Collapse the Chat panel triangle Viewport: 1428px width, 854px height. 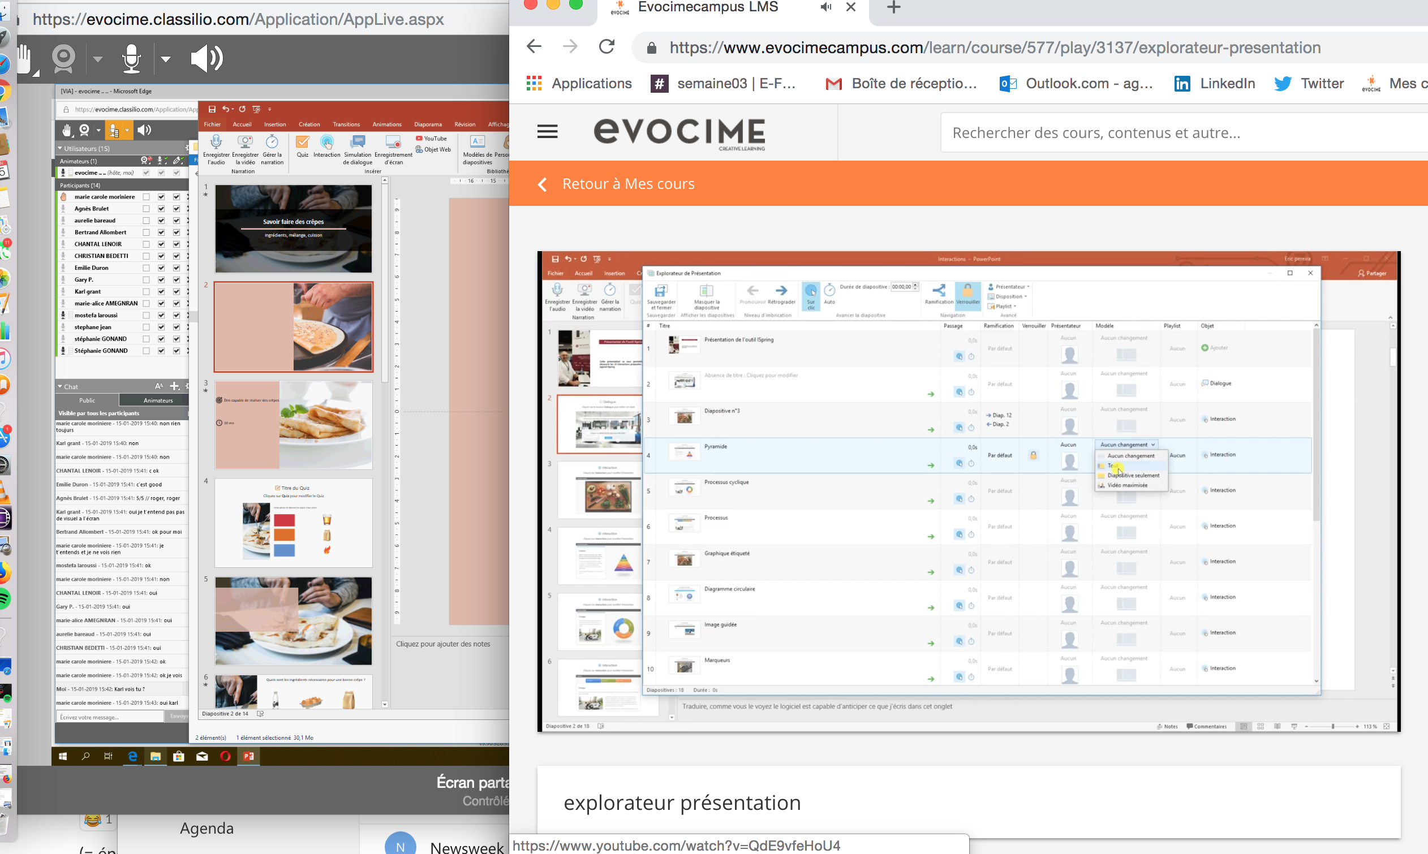(x=60, y=386)
